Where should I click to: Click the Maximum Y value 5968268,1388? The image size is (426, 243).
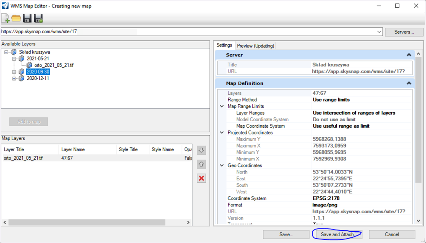[329, 139]
